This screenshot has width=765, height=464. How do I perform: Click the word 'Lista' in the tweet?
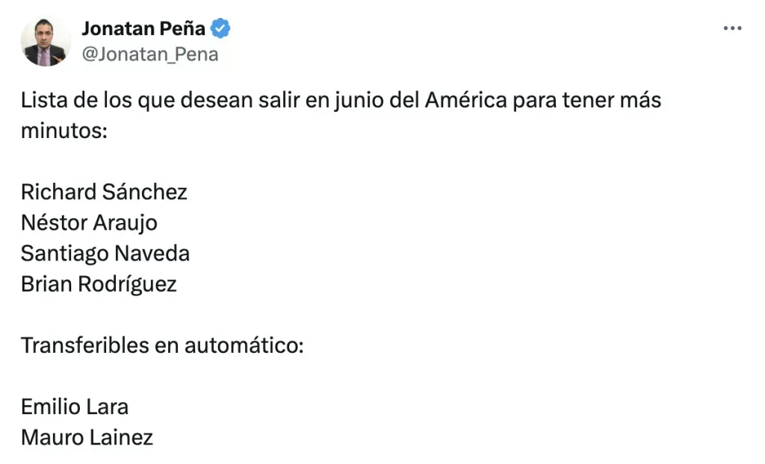(43, 100)
